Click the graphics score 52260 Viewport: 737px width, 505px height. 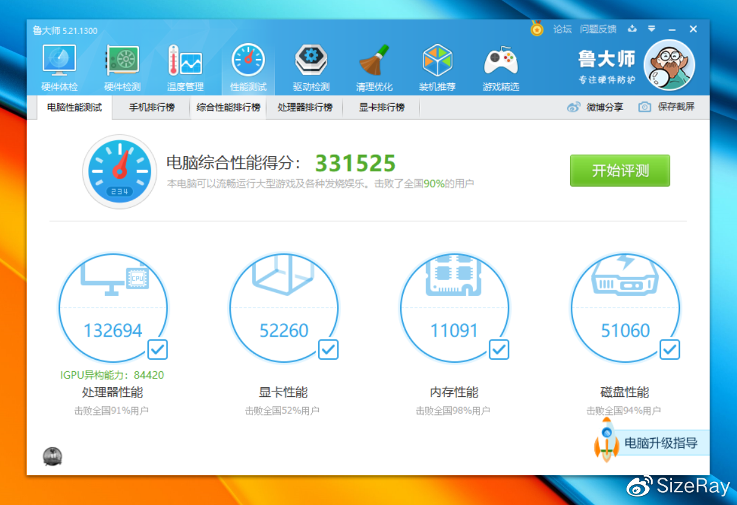[x=284, y=331]
